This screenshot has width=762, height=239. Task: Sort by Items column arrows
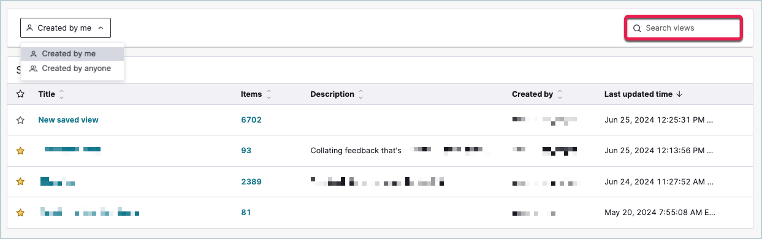pyautogui.click(x=269, y=94)
